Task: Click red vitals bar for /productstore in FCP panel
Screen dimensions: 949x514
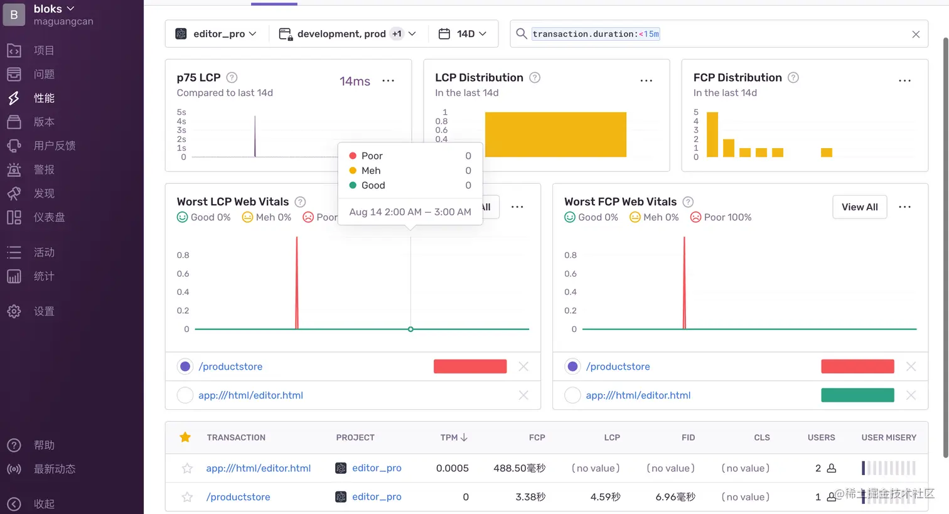Action: 857,367
